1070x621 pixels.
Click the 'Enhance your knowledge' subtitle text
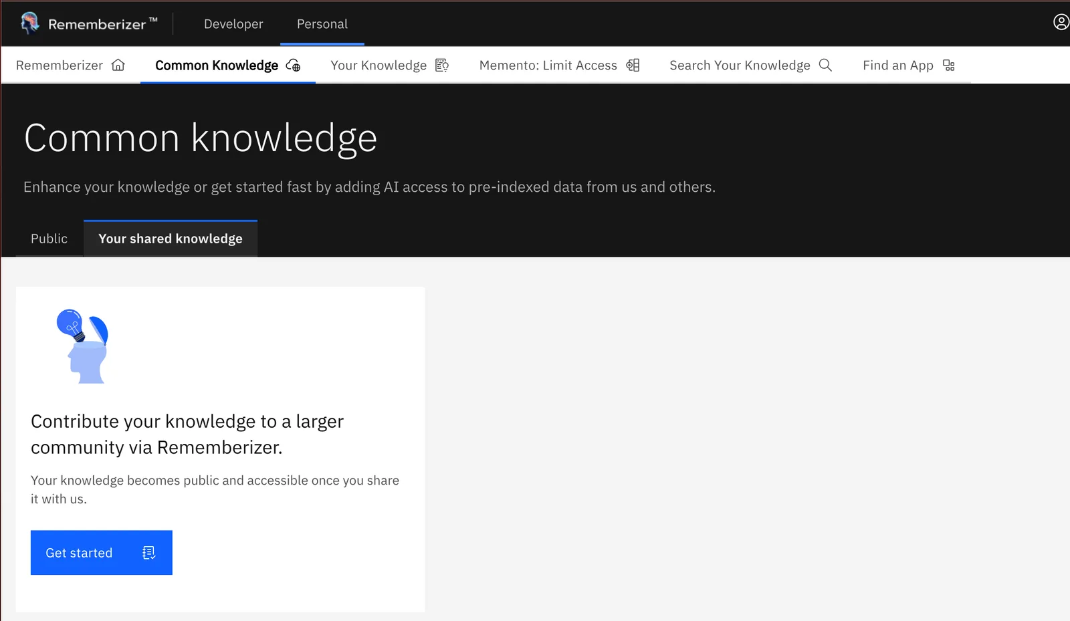click(369, 187)
